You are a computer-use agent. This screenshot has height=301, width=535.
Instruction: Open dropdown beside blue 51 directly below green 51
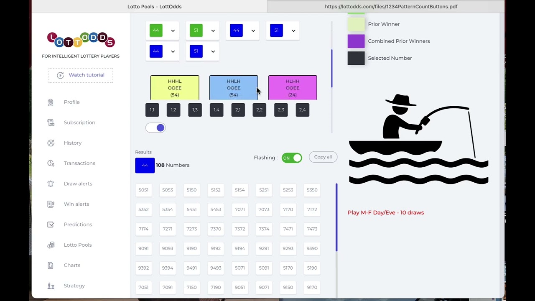pyautogui.click(x=213, y=51)
